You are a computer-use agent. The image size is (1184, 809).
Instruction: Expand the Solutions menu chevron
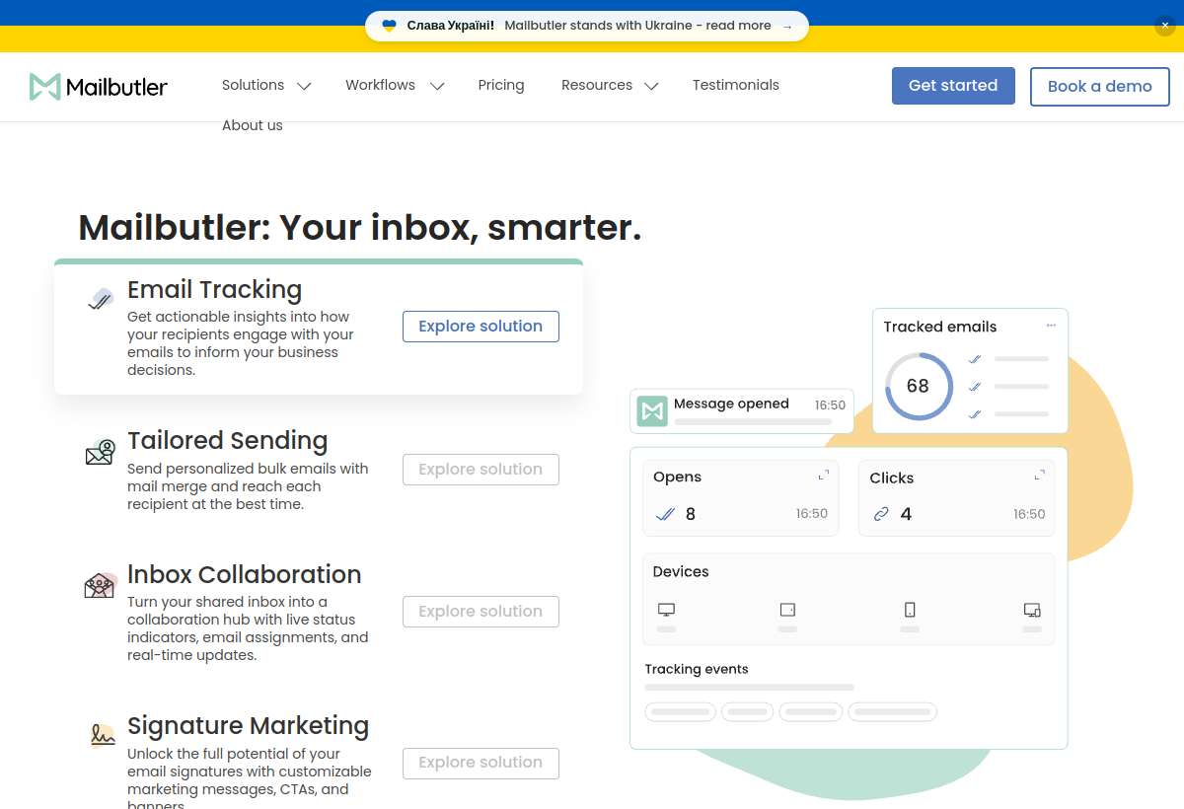pyautogui.click(x=304, y=86)
